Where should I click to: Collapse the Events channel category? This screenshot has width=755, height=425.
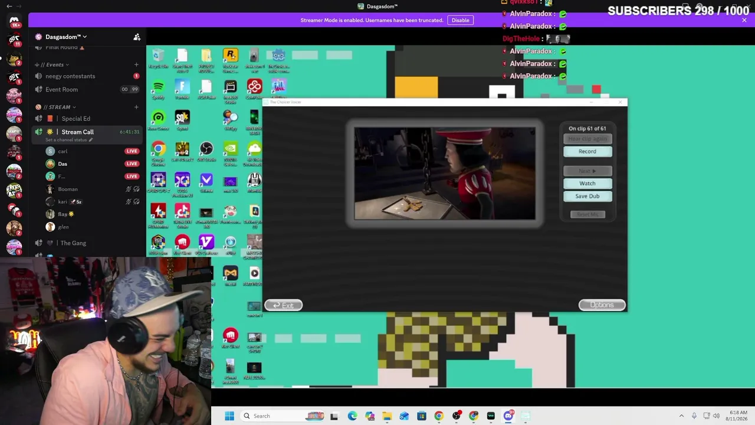[x=52, y=64]
